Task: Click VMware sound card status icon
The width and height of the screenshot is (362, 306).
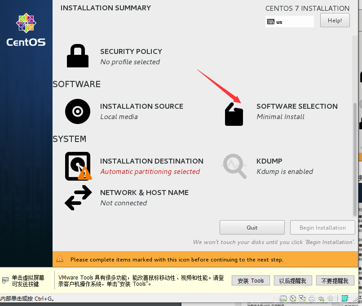Action: [321, 298]
